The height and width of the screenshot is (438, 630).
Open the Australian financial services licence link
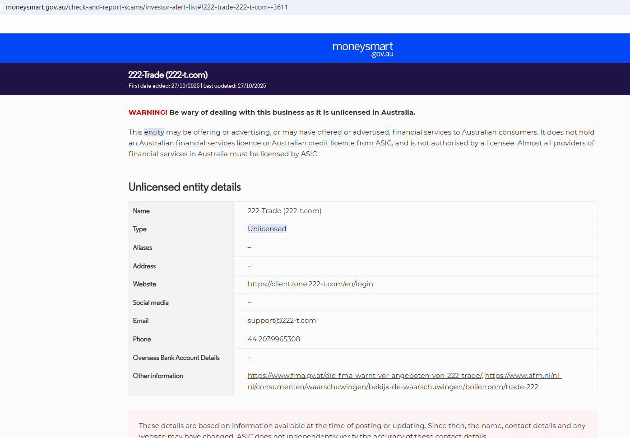tap(200, 143)
